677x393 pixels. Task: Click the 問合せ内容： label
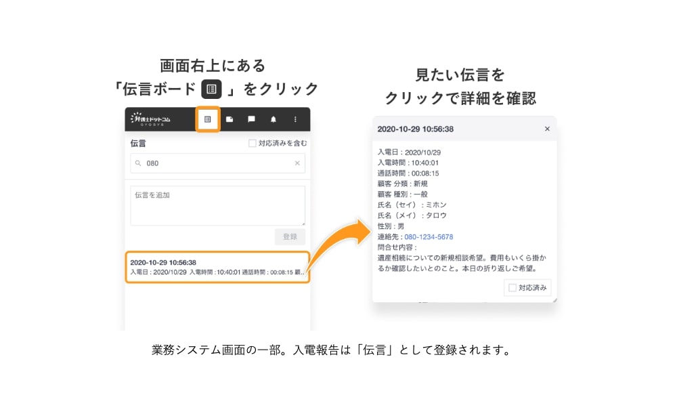tap(397, 247)
